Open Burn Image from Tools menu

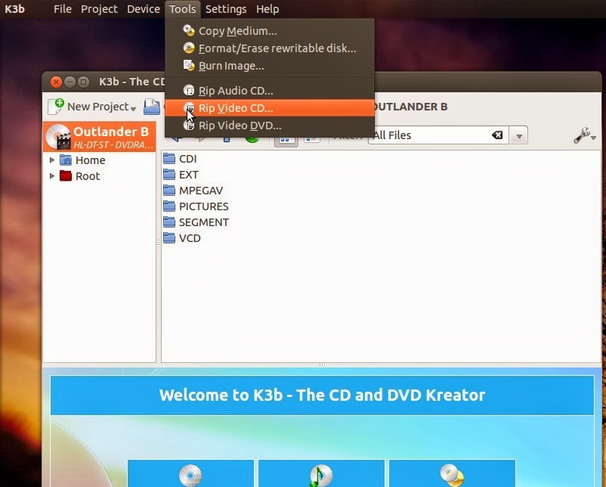[270, 66]
